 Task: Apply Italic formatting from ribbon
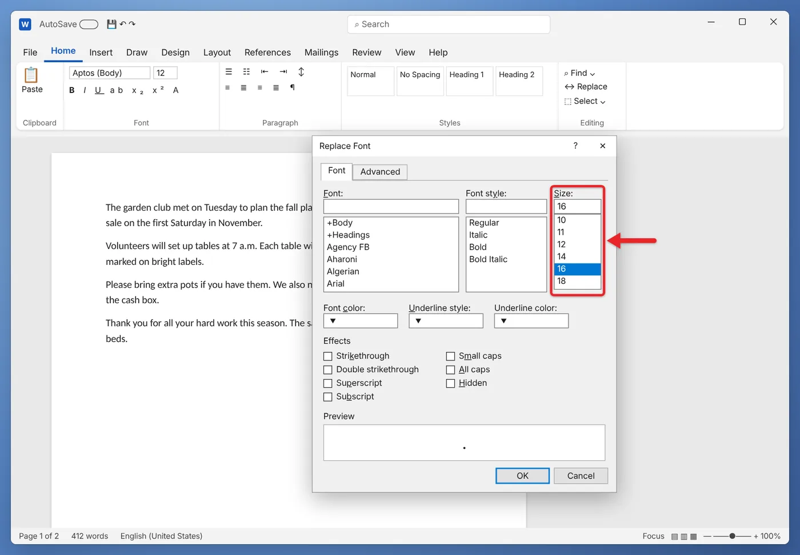pos(85,90)
